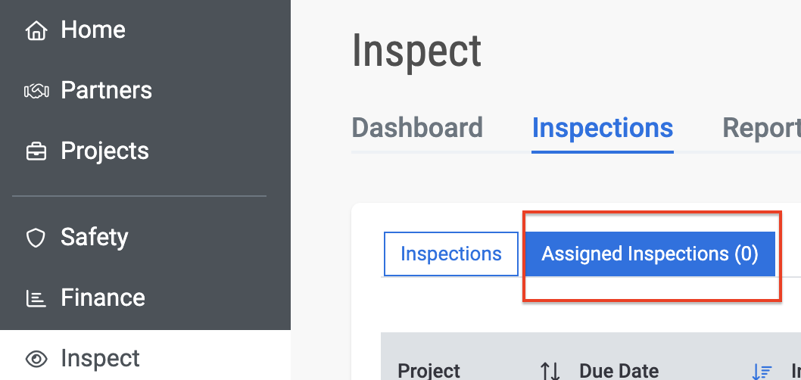Select the underlined Inspections tab

tap(603, 128)
